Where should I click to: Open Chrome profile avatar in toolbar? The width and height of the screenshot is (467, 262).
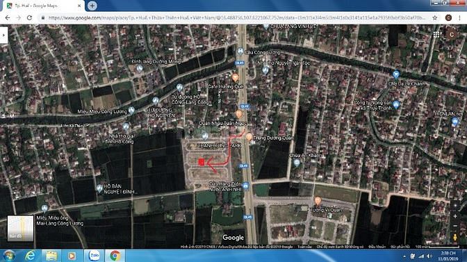click(448, 18)
